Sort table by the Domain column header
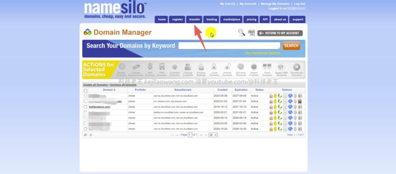The height and width of the screenshot is (174, 396). point(108,90)
